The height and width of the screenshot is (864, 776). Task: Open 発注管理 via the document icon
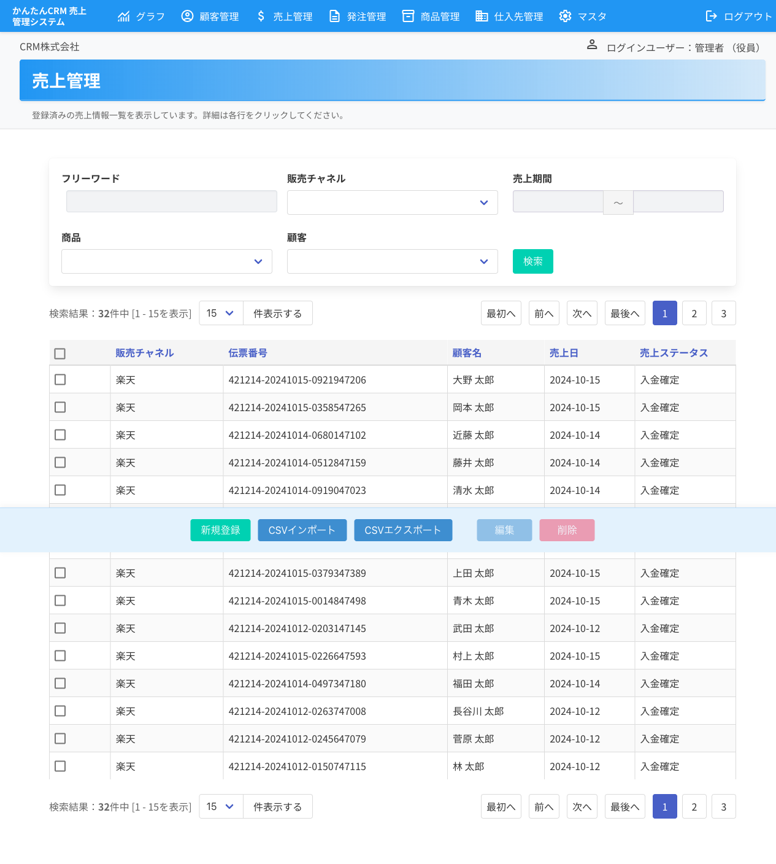(334, 16)
